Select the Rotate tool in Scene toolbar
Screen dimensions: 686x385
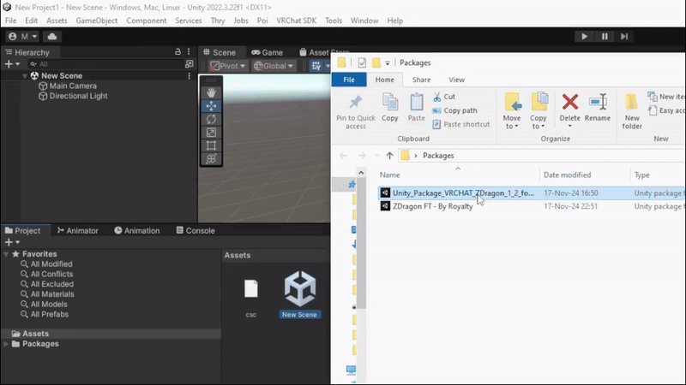click(x=211, y=119)
